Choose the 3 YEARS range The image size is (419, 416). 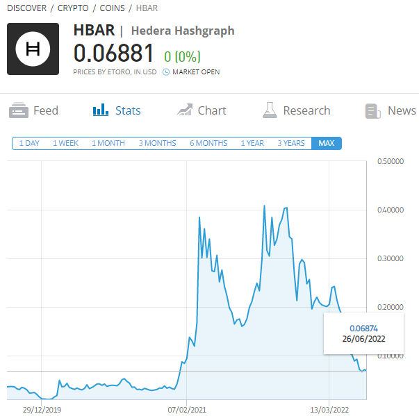(x=291, y=143)
